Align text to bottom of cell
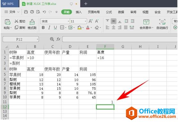 coord(120,21)
